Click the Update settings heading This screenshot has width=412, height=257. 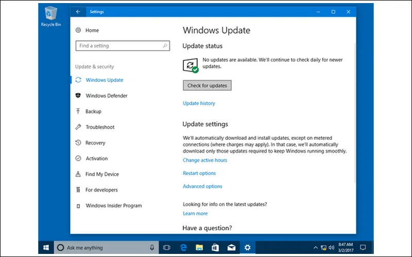pyautogui.click(x=205, y=124)
